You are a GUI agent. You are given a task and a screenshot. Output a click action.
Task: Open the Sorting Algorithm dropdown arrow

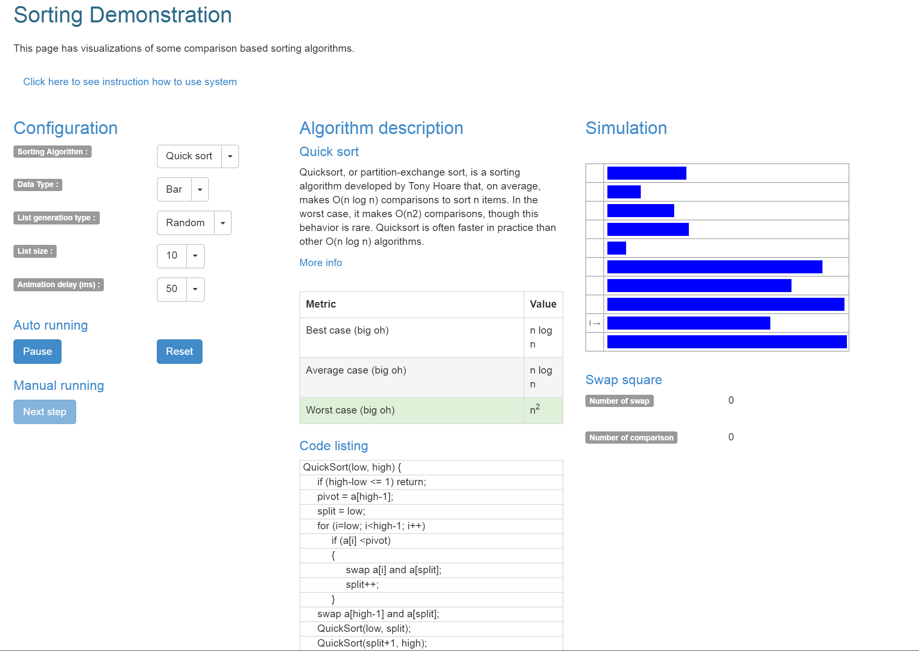(x=230, y=156)
